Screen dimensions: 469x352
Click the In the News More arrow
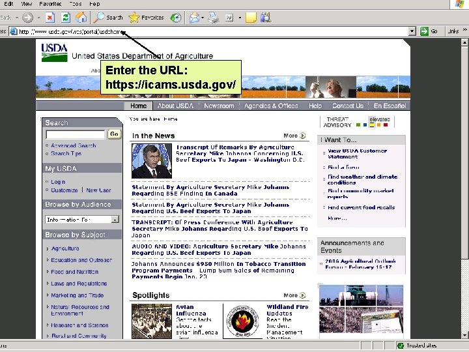(303, 136)
